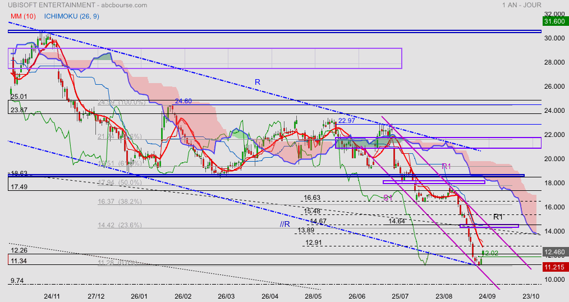
Task: Click the magenta S1 label
Action: point(388,198)
